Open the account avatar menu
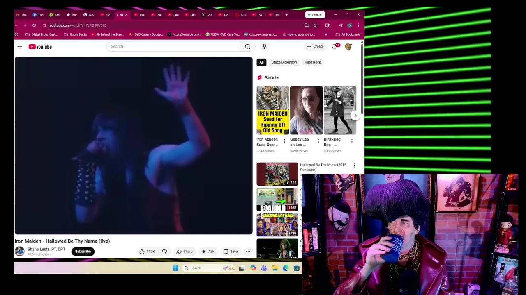This screenshot has height=295, width=526. click(x=348, y=47)
